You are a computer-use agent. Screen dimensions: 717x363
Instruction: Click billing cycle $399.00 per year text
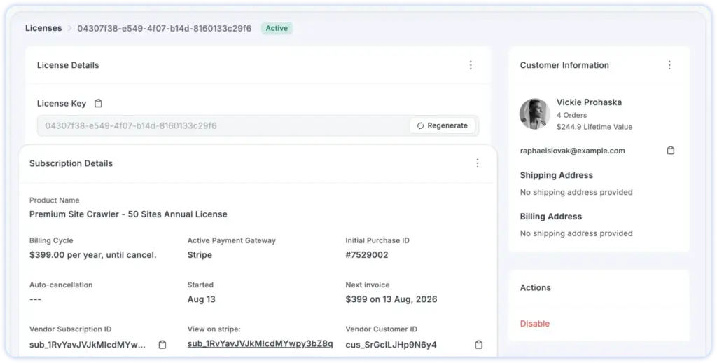(93, 255)
